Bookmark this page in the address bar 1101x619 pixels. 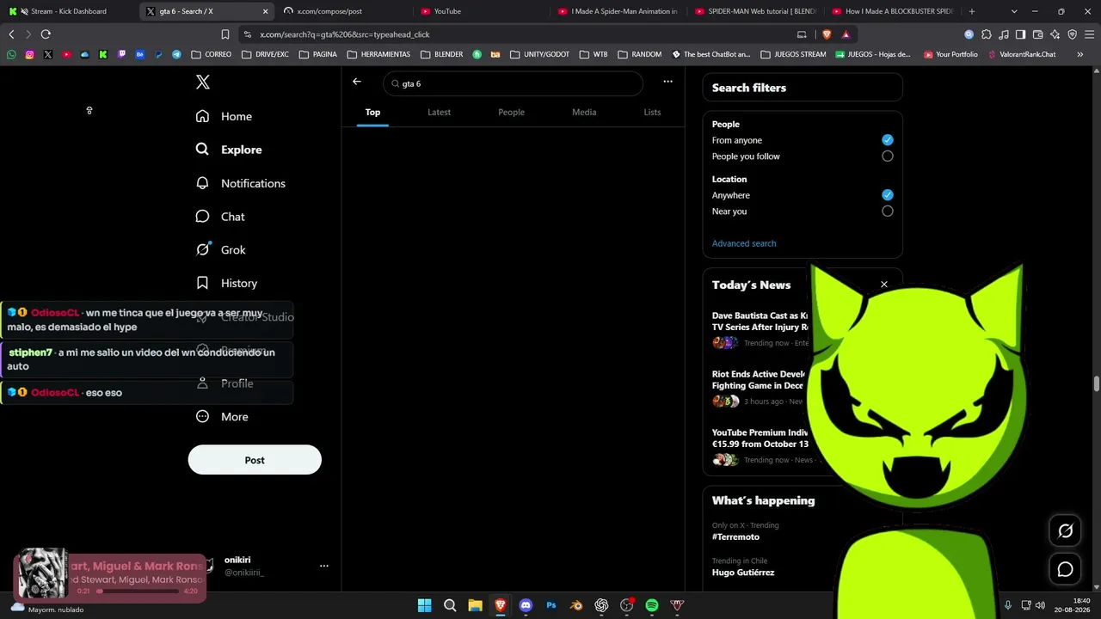point(225,34)
